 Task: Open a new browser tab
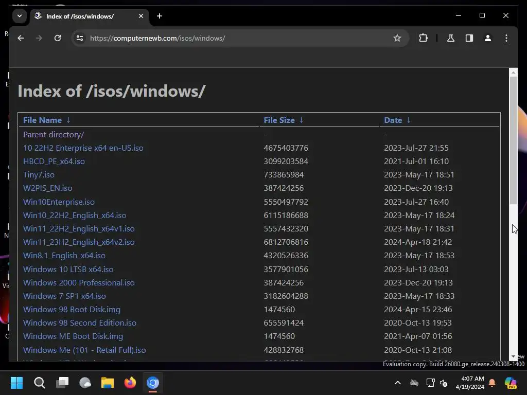click(160, 16)
